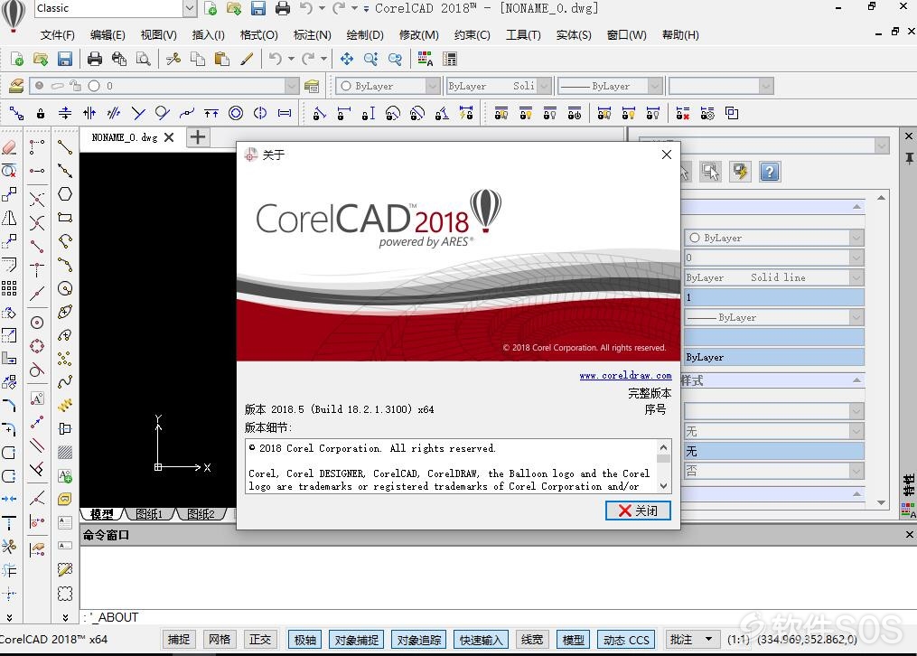Click the Calculator icon in toolbar
Image resolution: width=917 pixels, height=656 pixels.
click(x=449, y=59)
